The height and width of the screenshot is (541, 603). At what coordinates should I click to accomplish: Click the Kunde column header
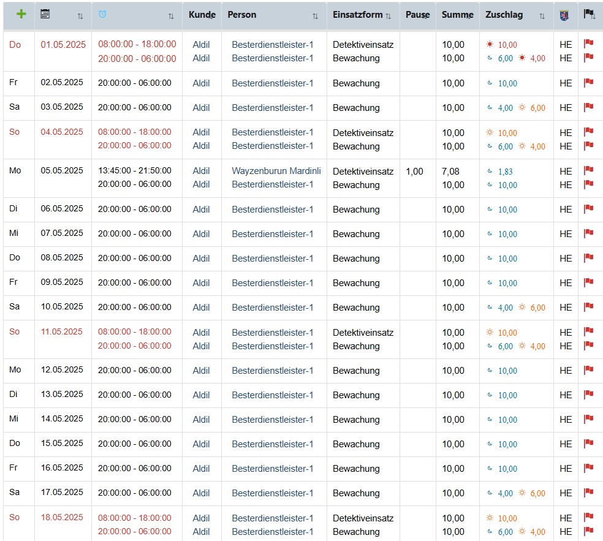point(202,15)
